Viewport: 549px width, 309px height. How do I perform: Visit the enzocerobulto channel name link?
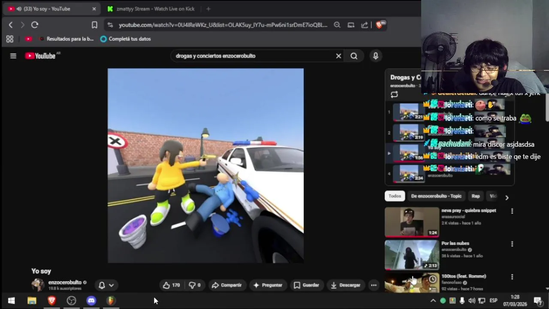pyautogui.click(x=65, y=282)
